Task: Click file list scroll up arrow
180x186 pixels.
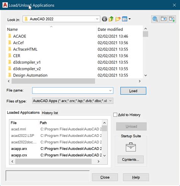Action: pos(145,29)
